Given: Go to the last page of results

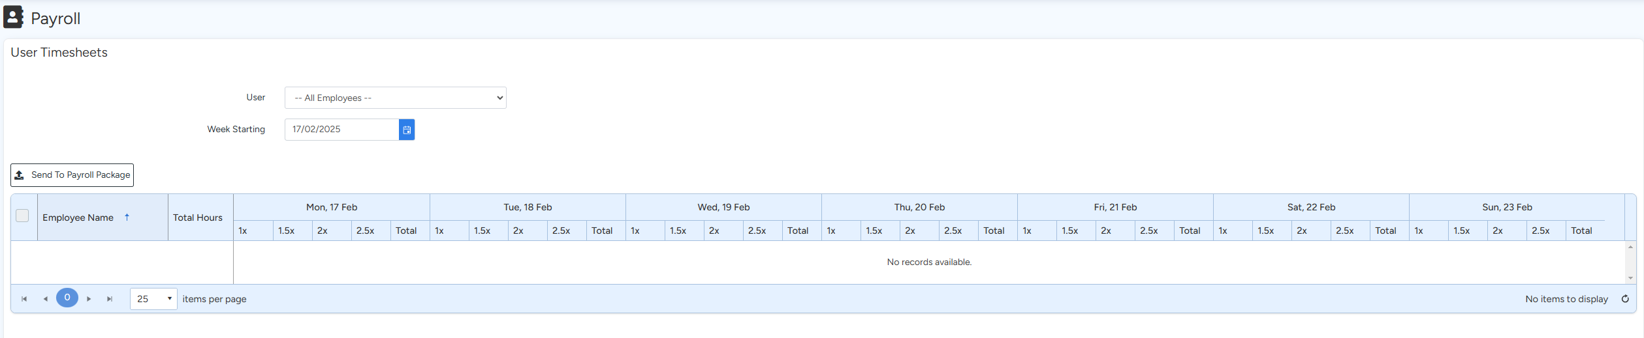Looking at the screenshot, I should (110, 299).
